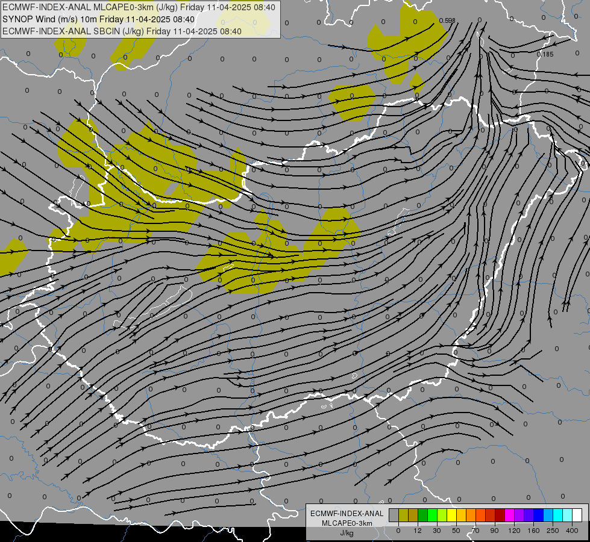Click the legend value 90

(x=494, y=531)
